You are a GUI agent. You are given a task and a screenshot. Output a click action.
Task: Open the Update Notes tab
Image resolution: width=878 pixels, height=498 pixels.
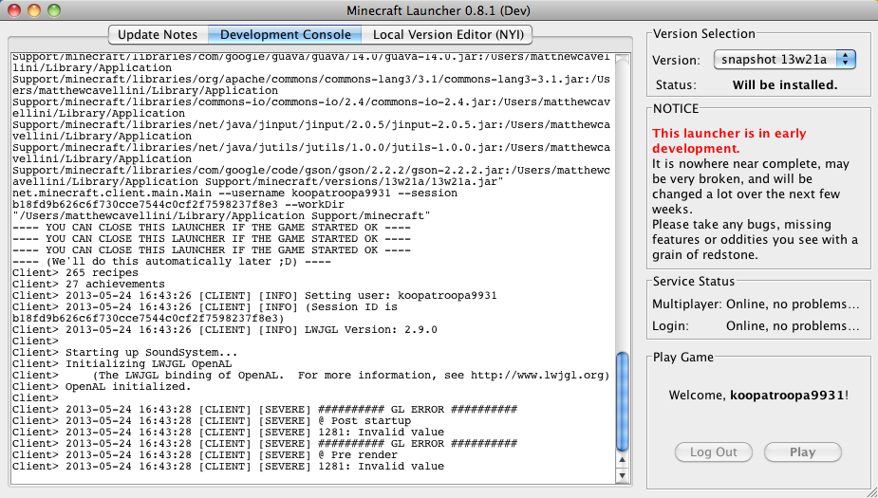pyautogui.click(x=158, y=35)
